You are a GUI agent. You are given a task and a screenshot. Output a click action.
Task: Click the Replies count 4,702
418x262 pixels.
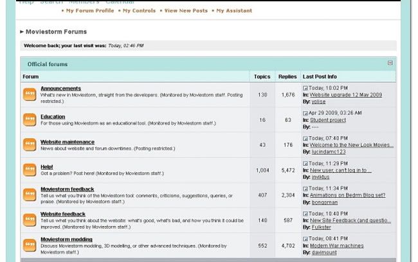coord(288,245)
